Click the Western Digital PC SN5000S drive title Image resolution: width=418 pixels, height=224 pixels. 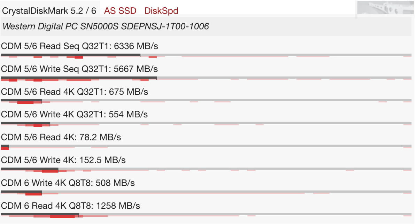point(106,26)
